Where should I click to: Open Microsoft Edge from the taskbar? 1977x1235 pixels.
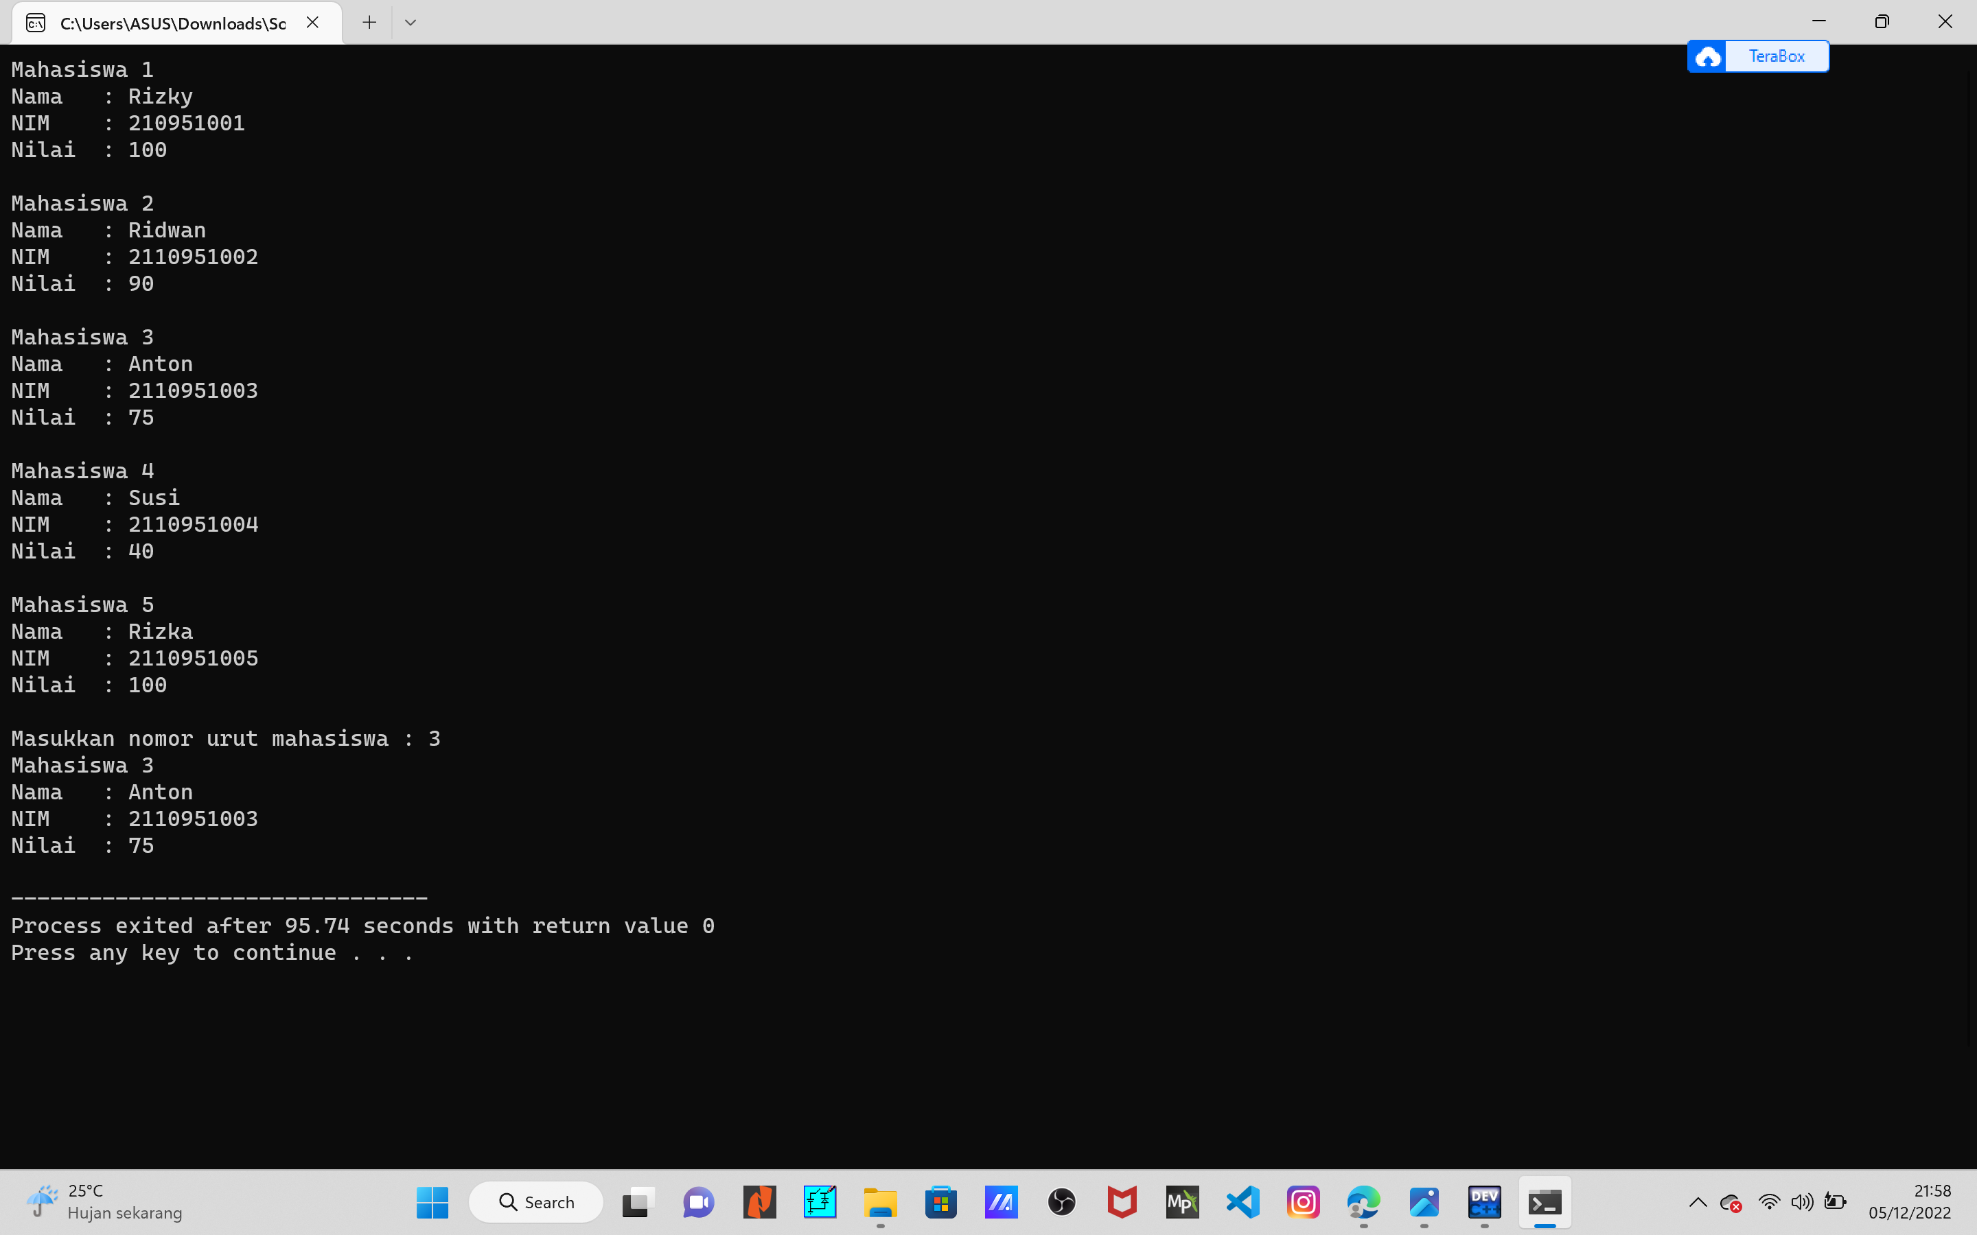pos(1363,1201)
